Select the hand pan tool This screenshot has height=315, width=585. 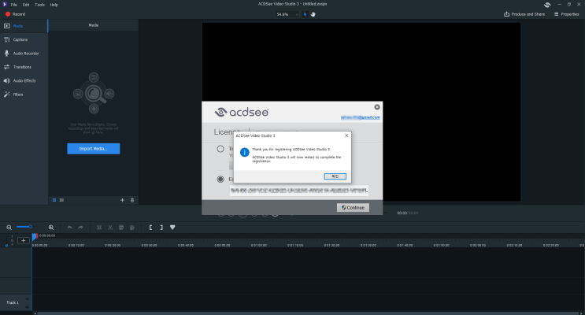click(313, 14)
